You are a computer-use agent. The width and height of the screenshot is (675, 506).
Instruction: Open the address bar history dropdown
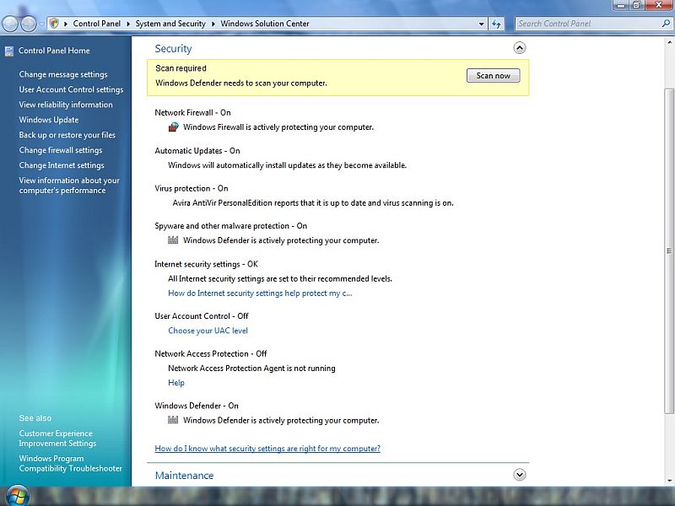tap(481, 24)
